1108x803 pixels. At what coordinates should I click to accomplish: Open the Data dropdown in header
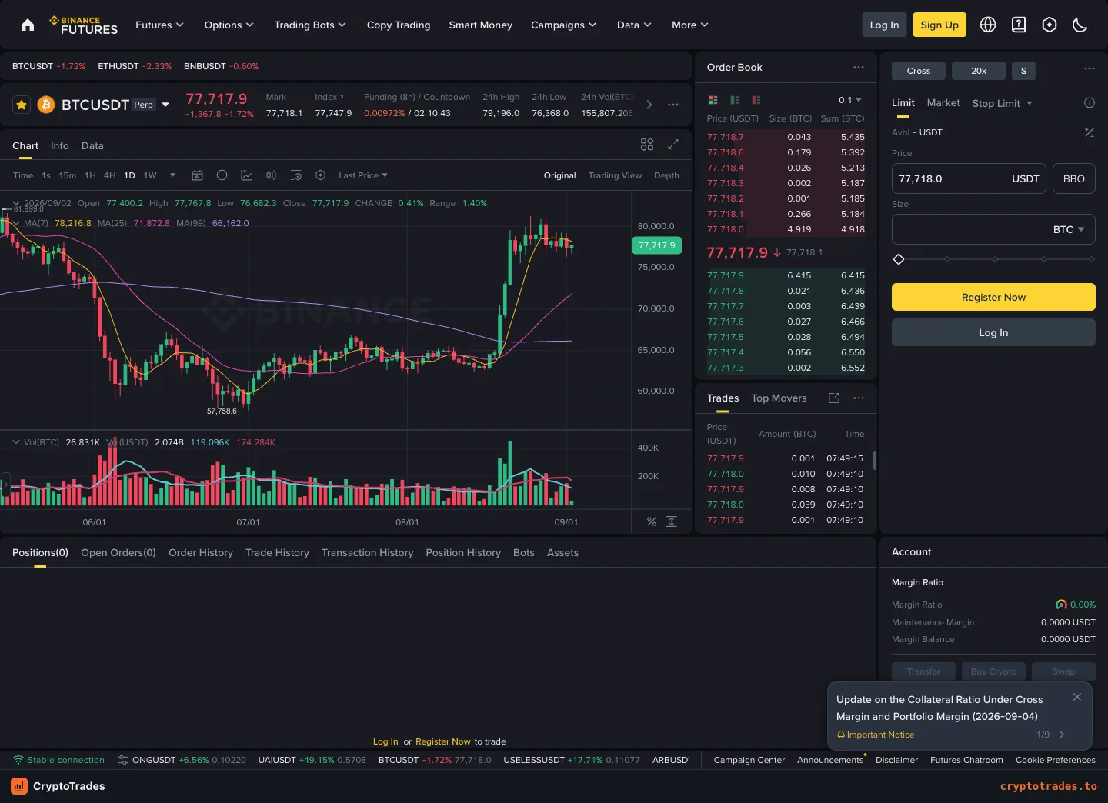tap(634, 25)
